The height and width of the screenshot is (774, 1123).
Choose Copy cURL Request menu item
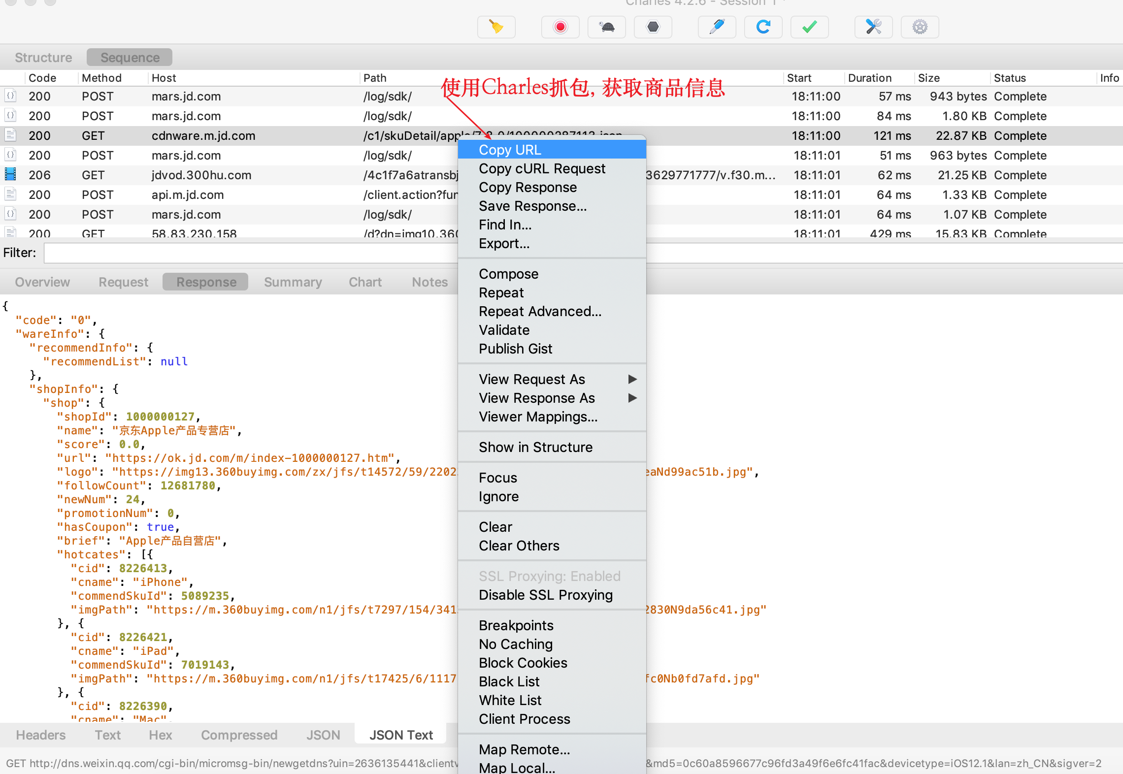(552, 168)
